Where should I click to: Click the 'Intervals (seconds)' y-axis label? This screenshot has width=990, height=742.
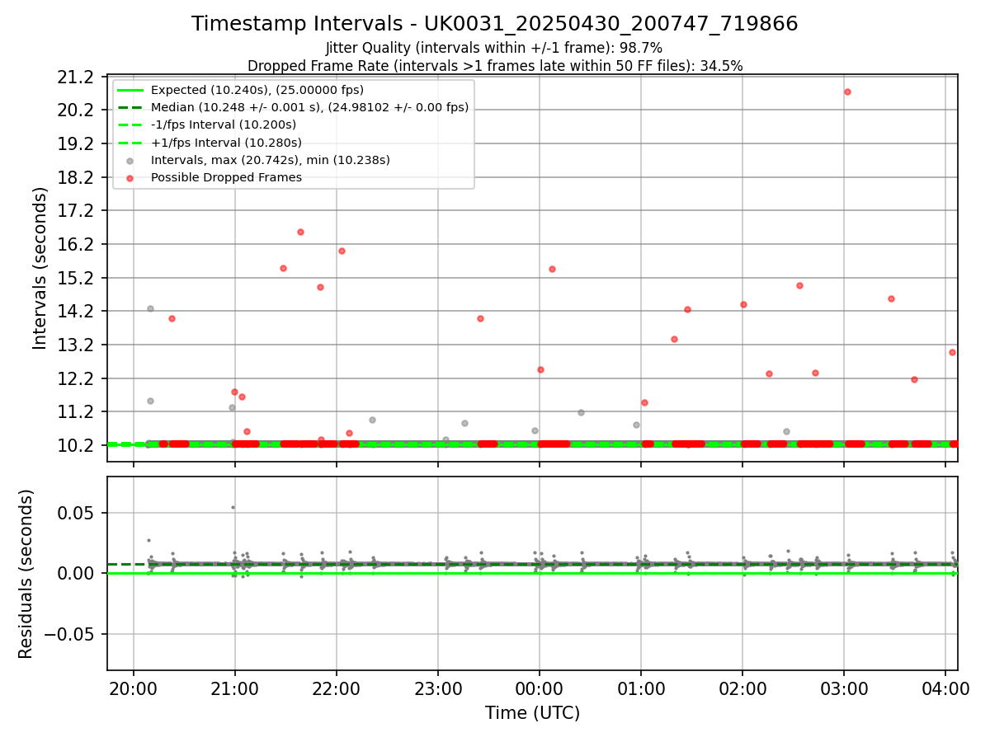pyautogui.click(x=40, y=268)
